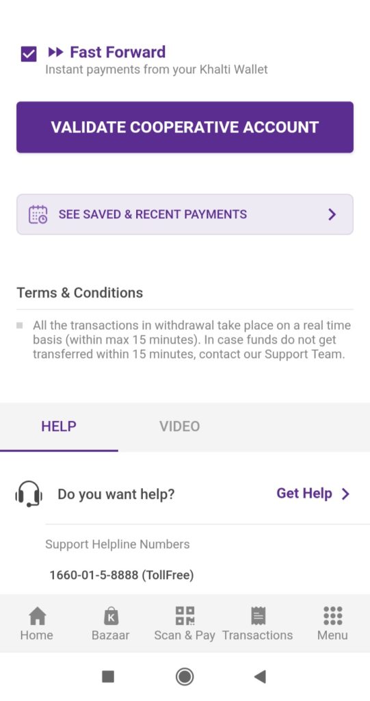Tap Validate Cooperative Account button

[x=185, y=127]
